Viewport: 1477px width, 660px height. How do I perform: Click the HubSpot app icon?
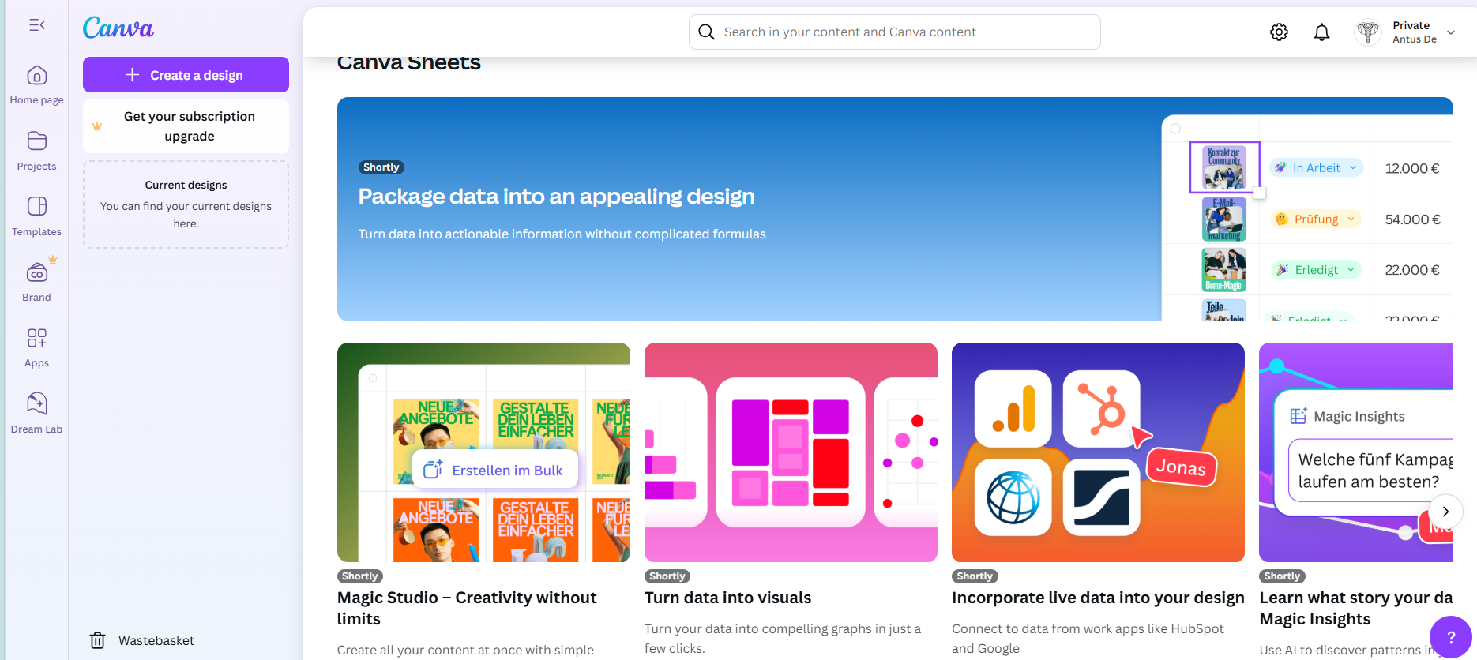[1101, 409]
